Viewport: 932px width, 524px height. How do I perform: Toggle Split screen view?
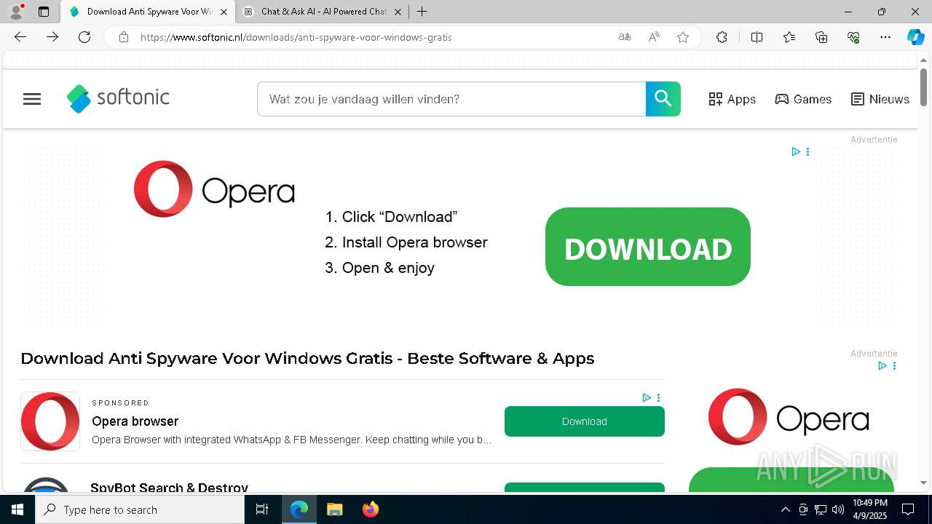point(757,37)
